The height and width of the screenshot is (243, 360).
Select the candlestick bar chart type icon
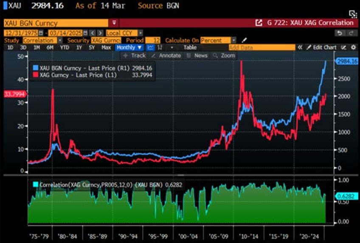point(160,47)
